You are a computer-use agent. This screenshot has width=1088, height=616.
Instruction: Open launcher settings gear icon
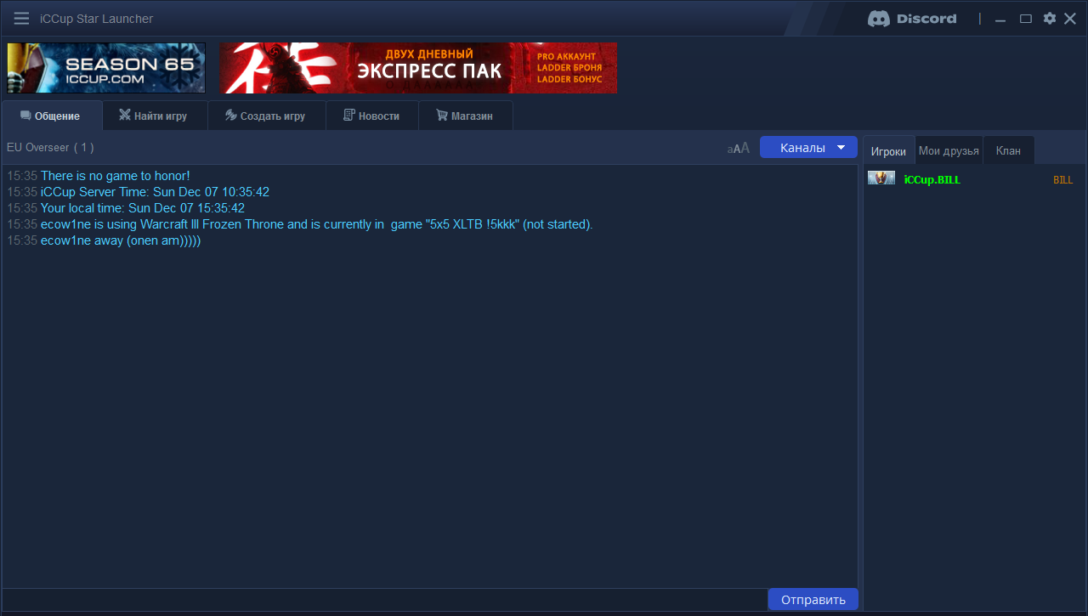[1050, 19]
